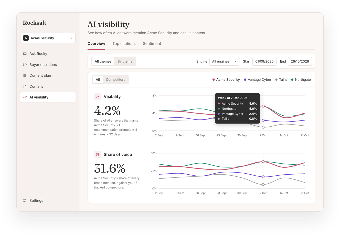
Task: Toggle Tallis series in legend
Action: point(281,80)
